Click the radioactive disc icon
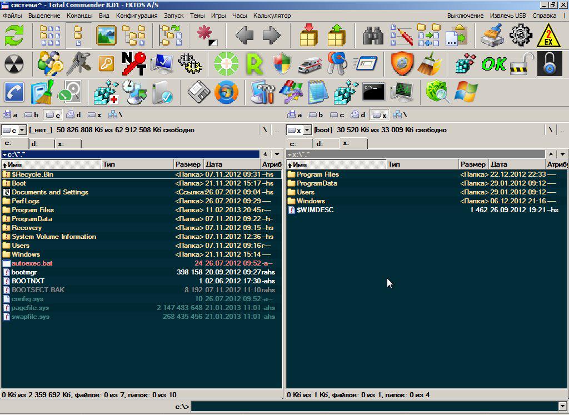 point(14,64)
